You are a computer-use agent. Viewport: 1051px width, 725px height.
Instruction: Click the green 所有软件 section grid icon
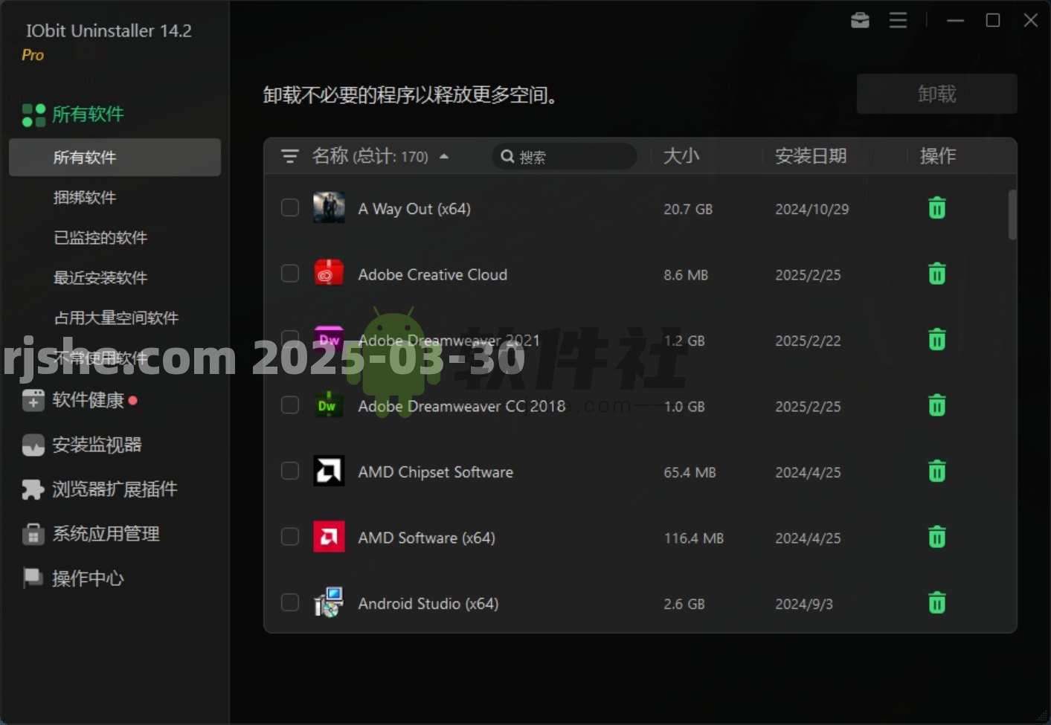click(x=33, y=115)
